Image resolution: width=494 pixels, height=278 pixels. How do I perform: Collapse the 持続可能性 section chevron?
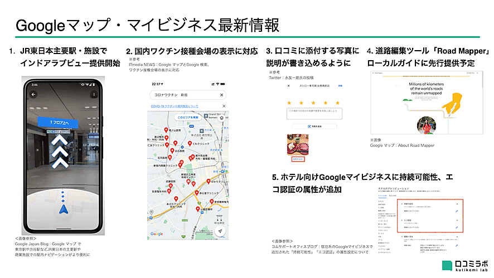coord(458,203)
